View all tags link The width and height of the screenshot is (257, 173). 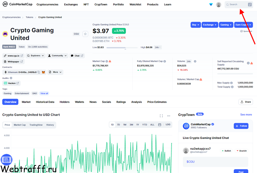click(x=44, y=93)
